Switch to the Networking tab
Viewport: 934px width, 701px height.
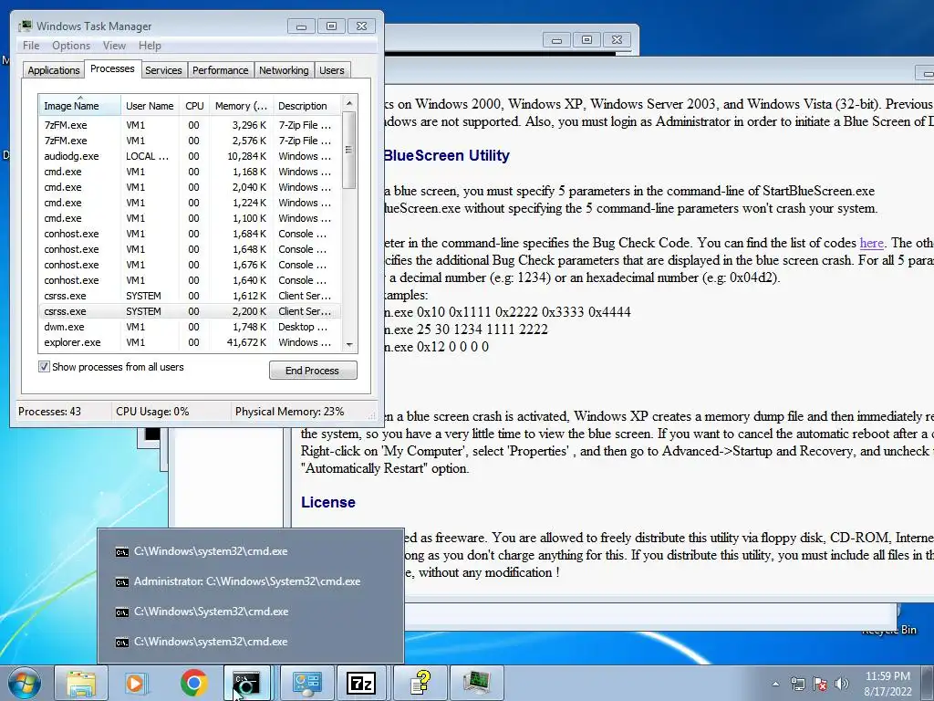284,70
